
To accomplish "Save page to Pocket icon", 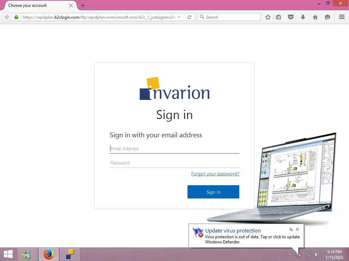I will coord(291,17).
